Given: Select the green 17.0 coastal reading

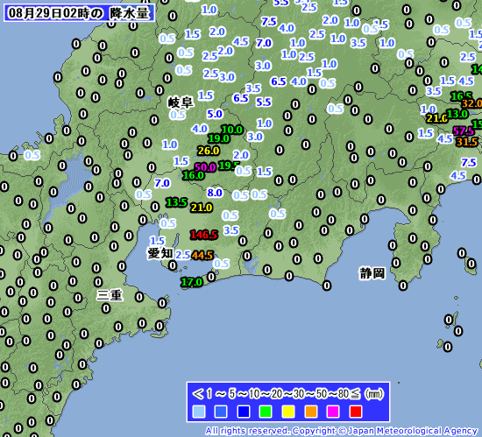Looking at the screenshot, I should pos(192,282).
